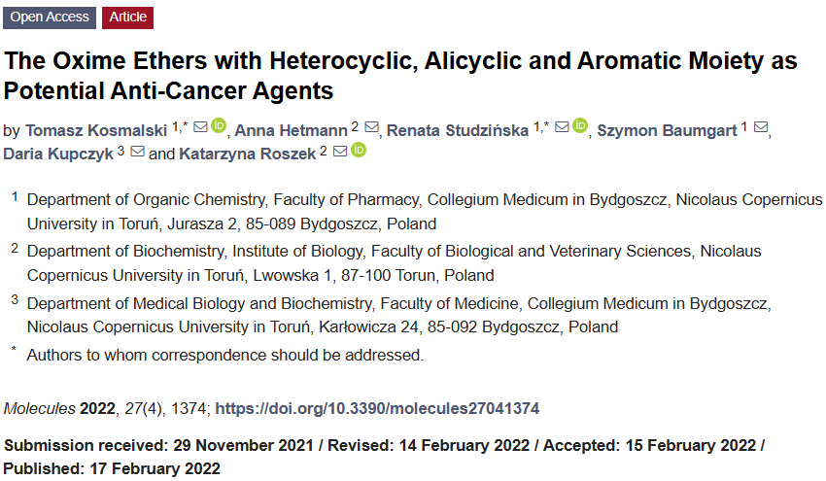Screen dimensions: 826x481
Task: Click the email icon next to Tomasz Kosmalski
Action: [200, 127]
